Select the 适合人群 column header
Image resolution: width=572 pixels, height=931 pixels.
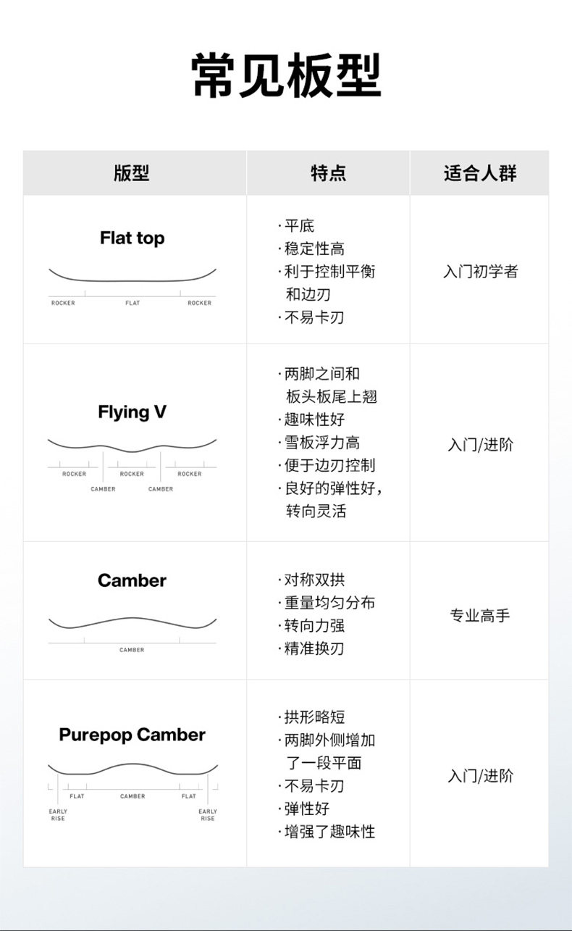tap(479, 173)
